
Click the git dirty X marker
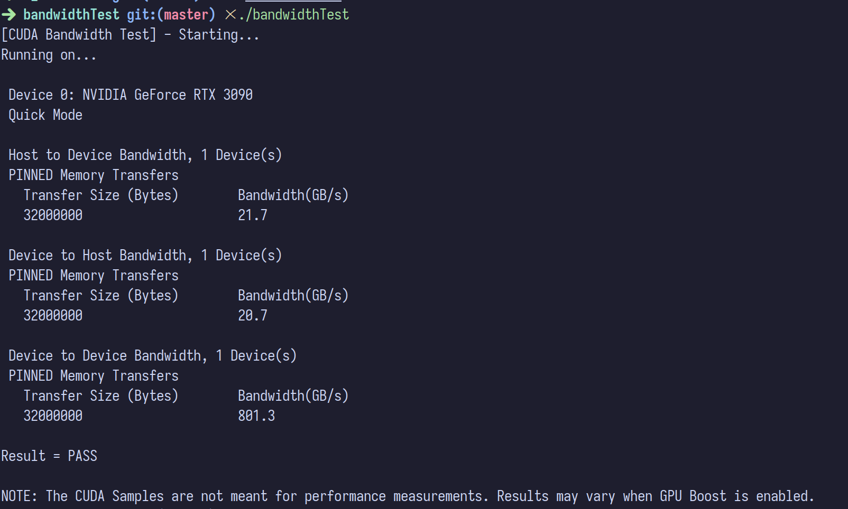coord(231,15)
